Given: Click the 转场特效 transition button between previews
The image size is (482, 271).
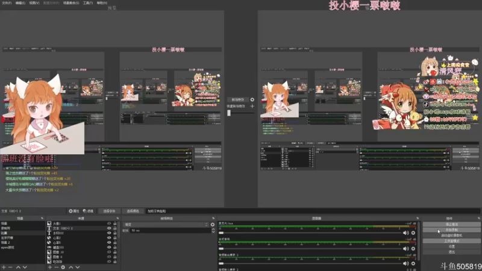Looking at the screenshot, I should point(237,99).
